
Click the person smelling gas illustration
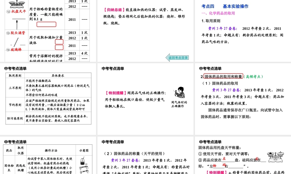[x=180, y=92]
